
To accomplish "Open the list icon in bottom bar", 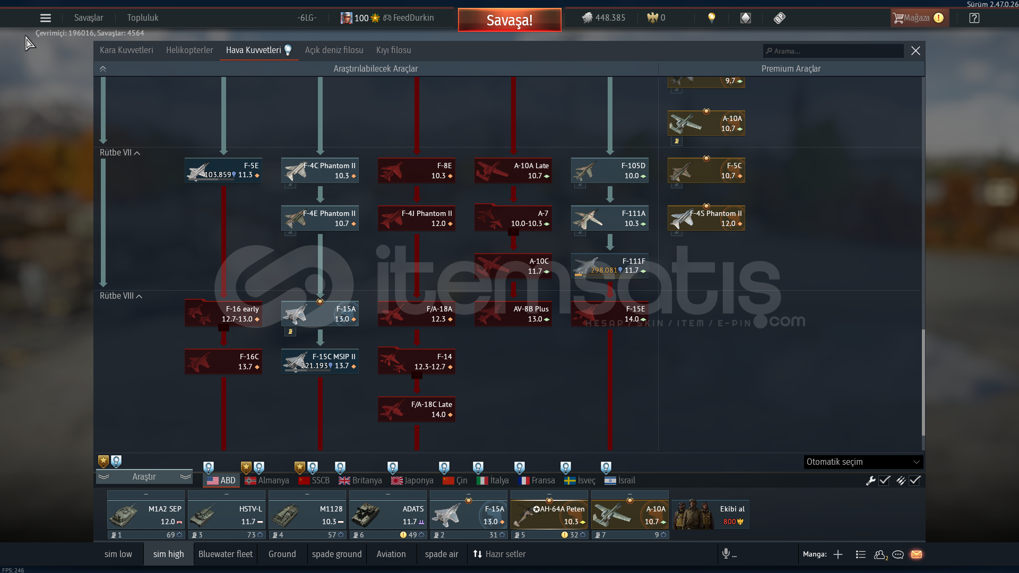I will [x=861, y=554].
